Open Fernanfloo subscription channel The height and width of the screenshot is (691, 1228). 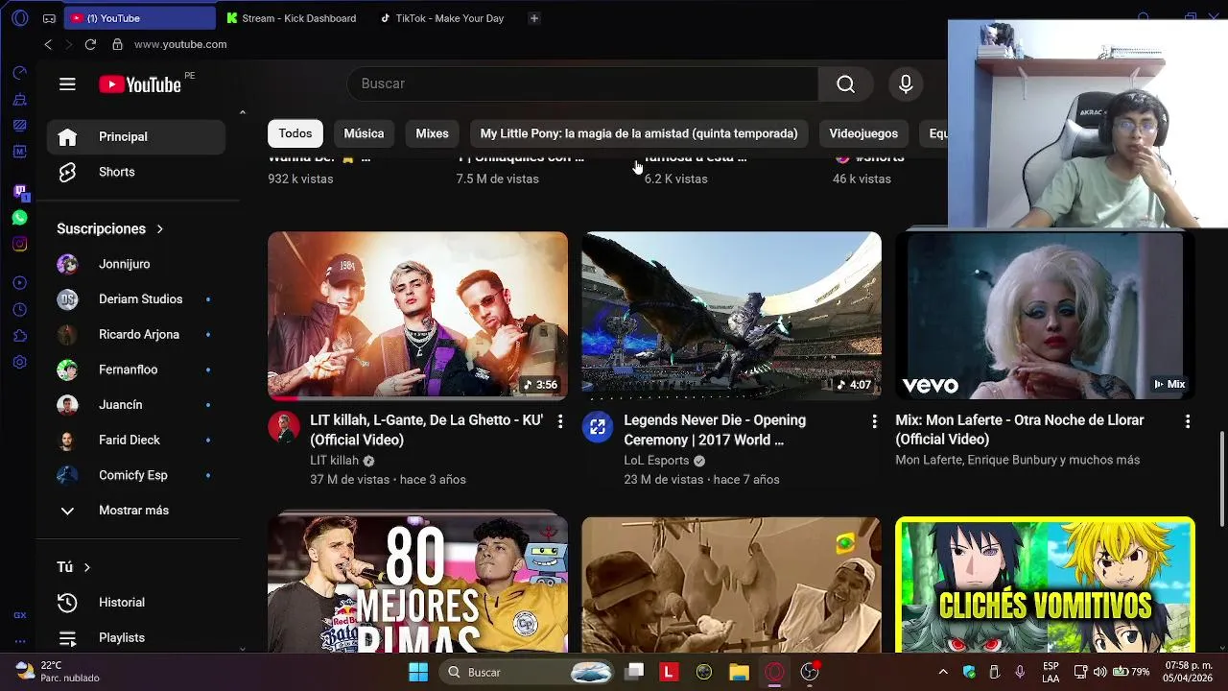[136, 369]
